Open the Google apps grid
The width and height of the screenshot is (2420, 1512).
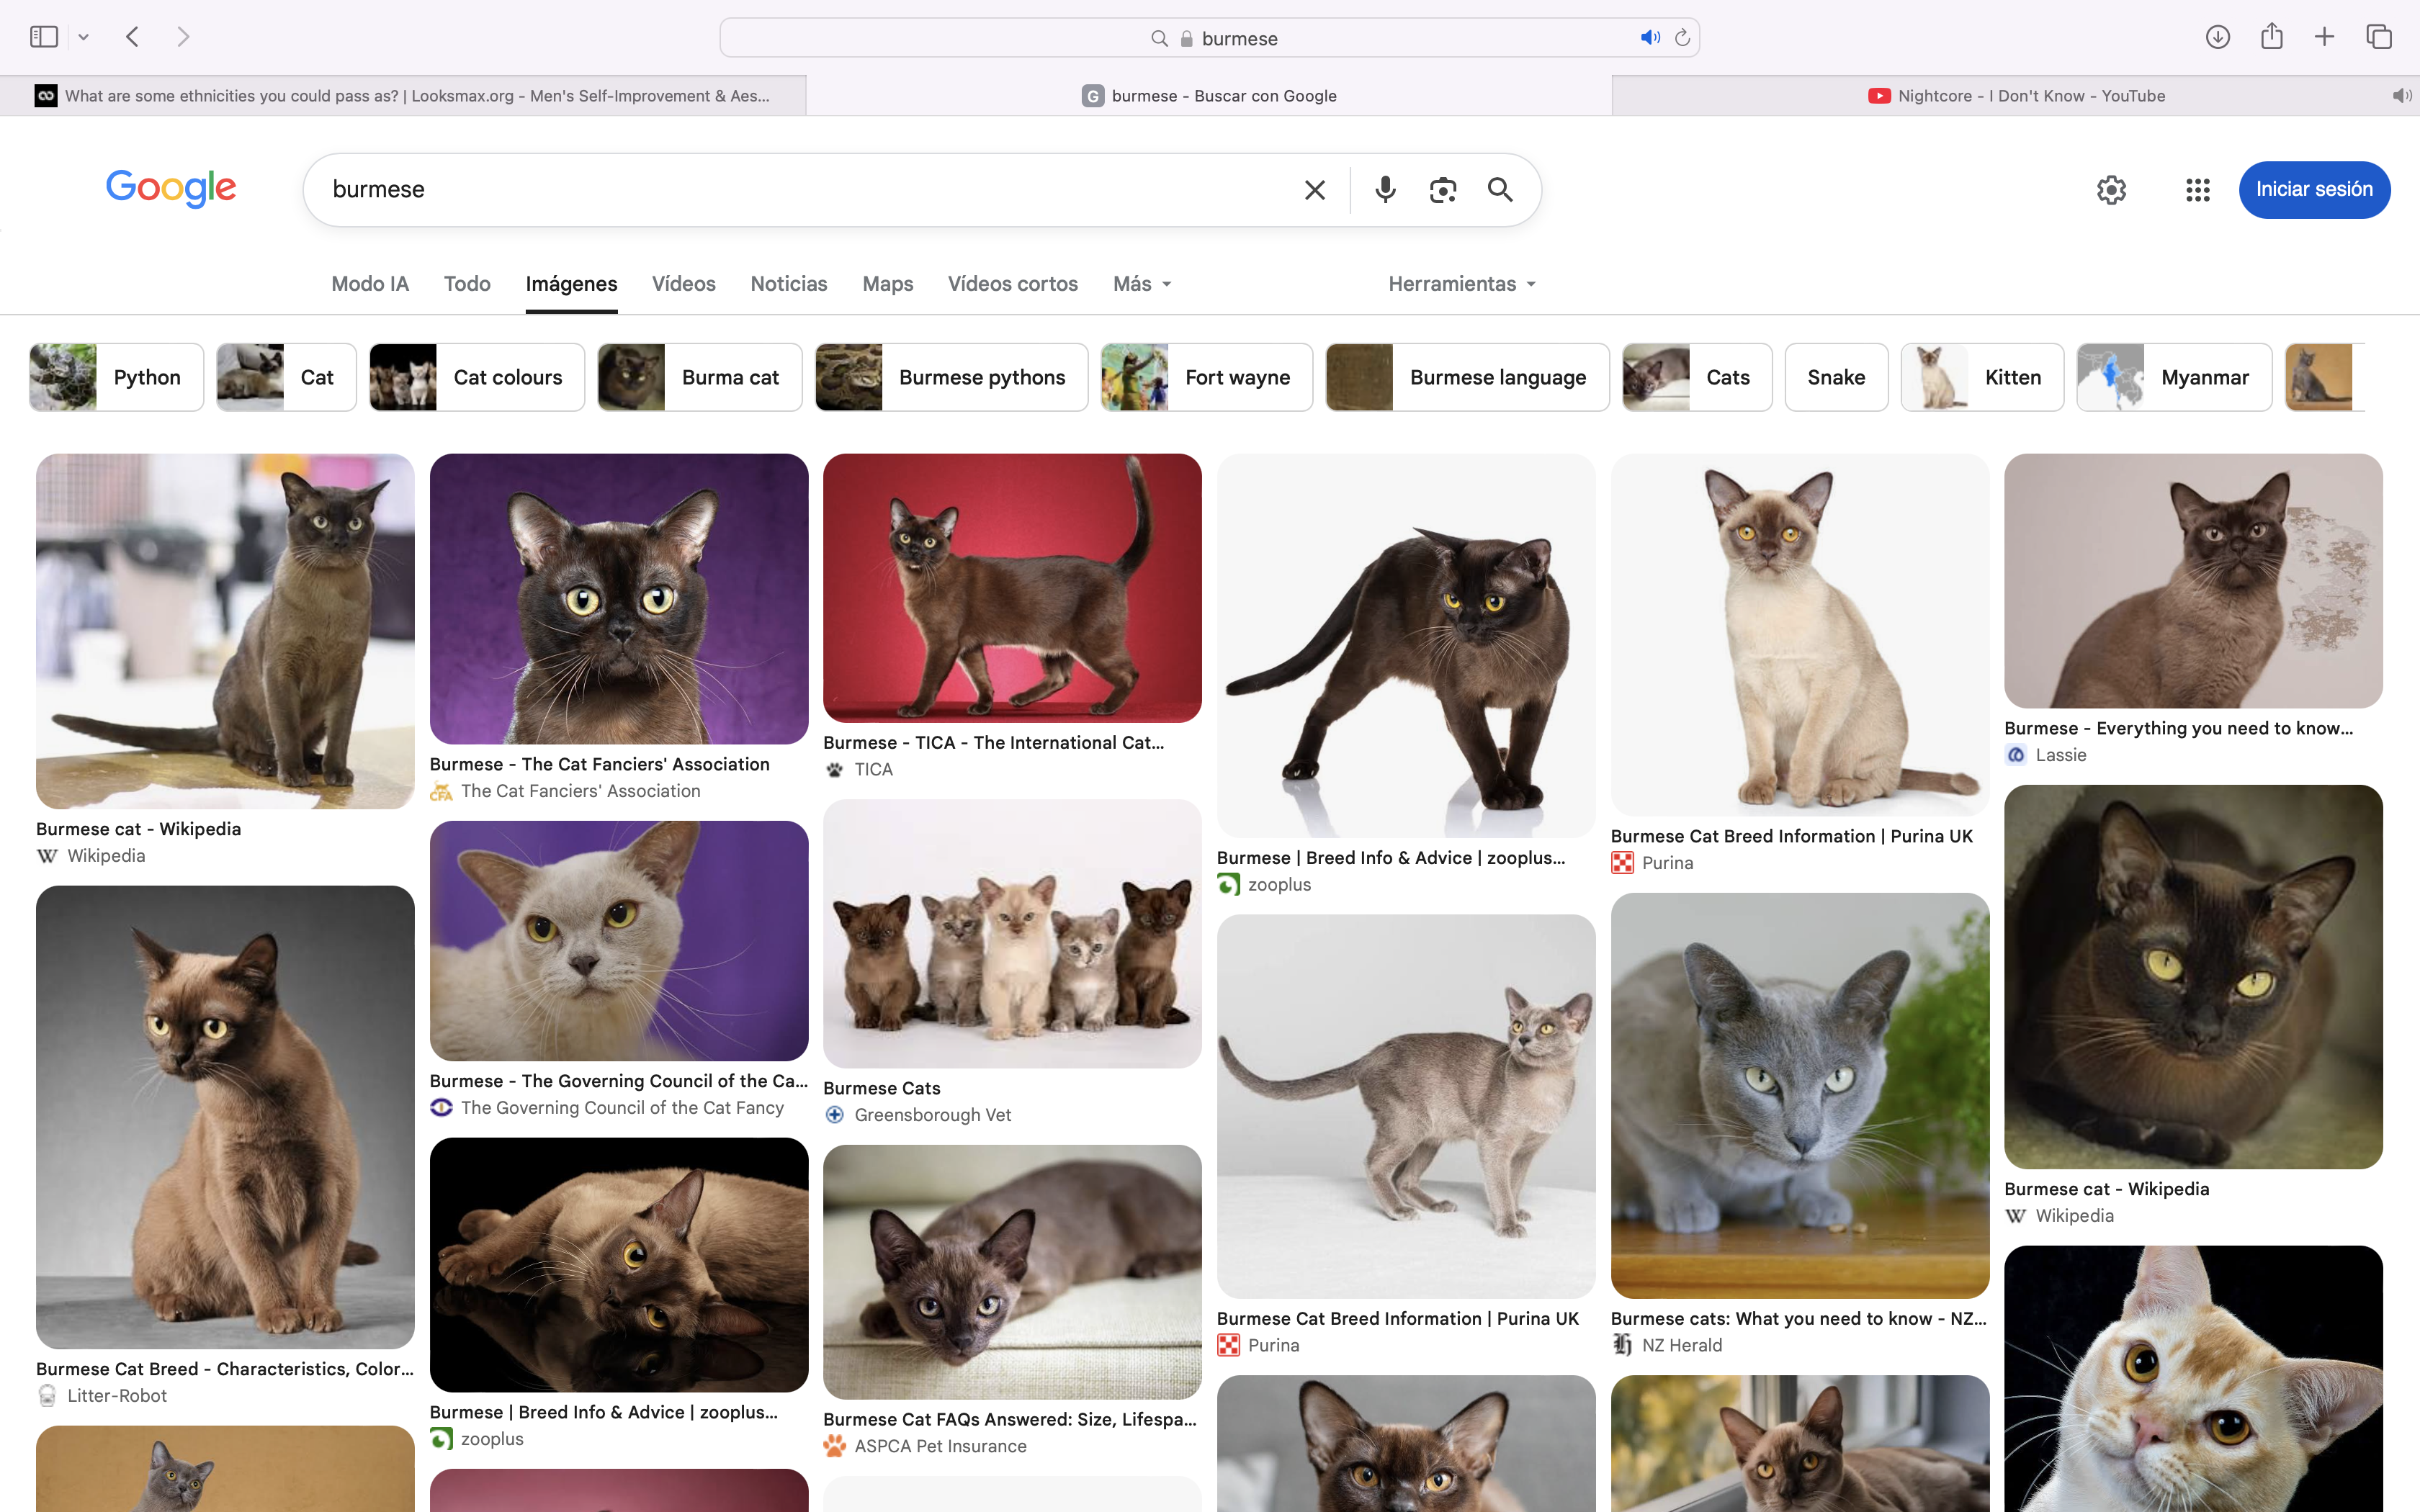tap(2197, 190)
